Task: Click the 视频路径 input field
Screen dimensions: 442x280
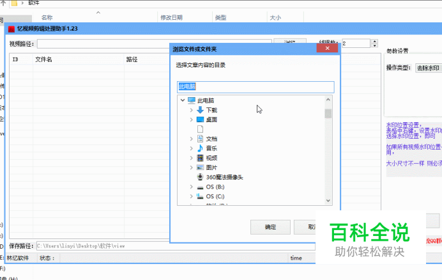Action: tap(154, 43)
